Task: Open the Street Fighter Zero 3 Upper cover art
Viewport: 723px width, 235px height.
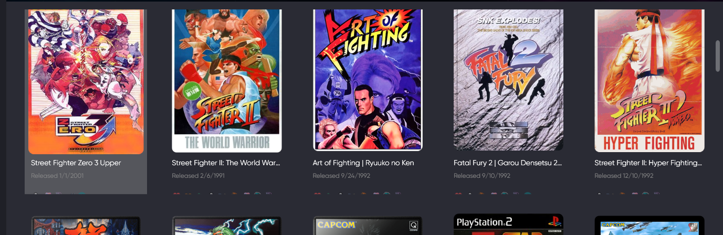Action: (86, 81)
